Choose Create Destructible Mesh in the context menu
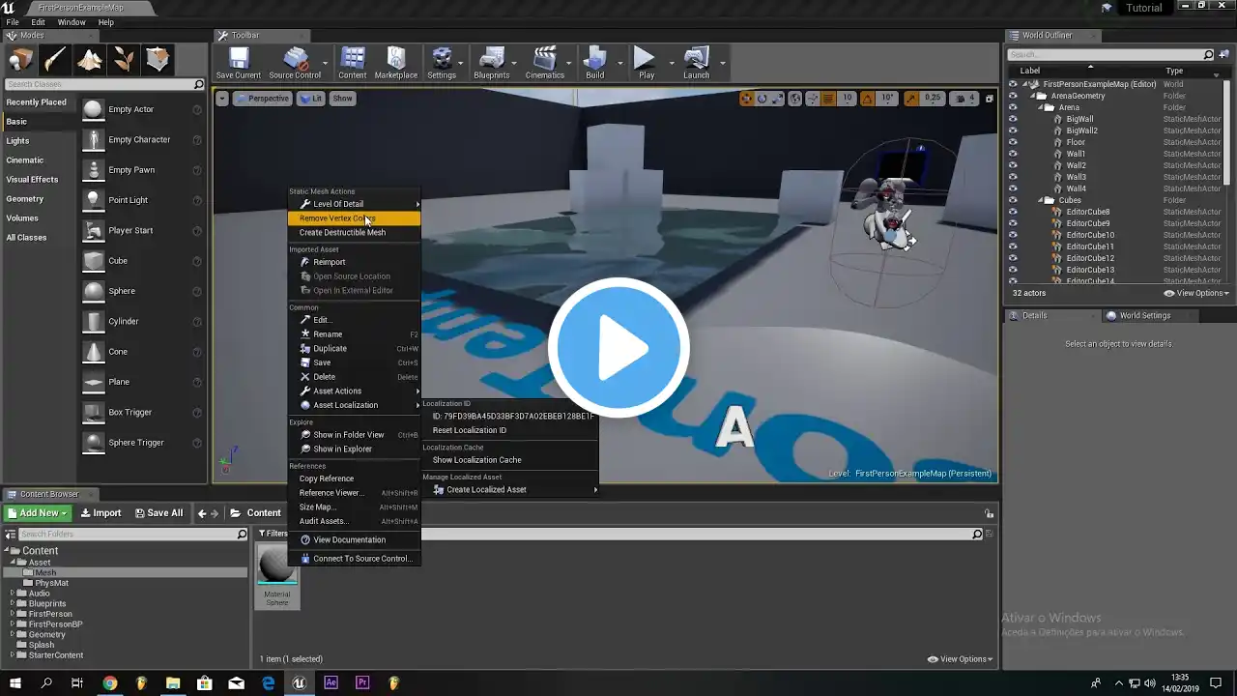Screen dimensions: 1237x696 click(342, 233)
